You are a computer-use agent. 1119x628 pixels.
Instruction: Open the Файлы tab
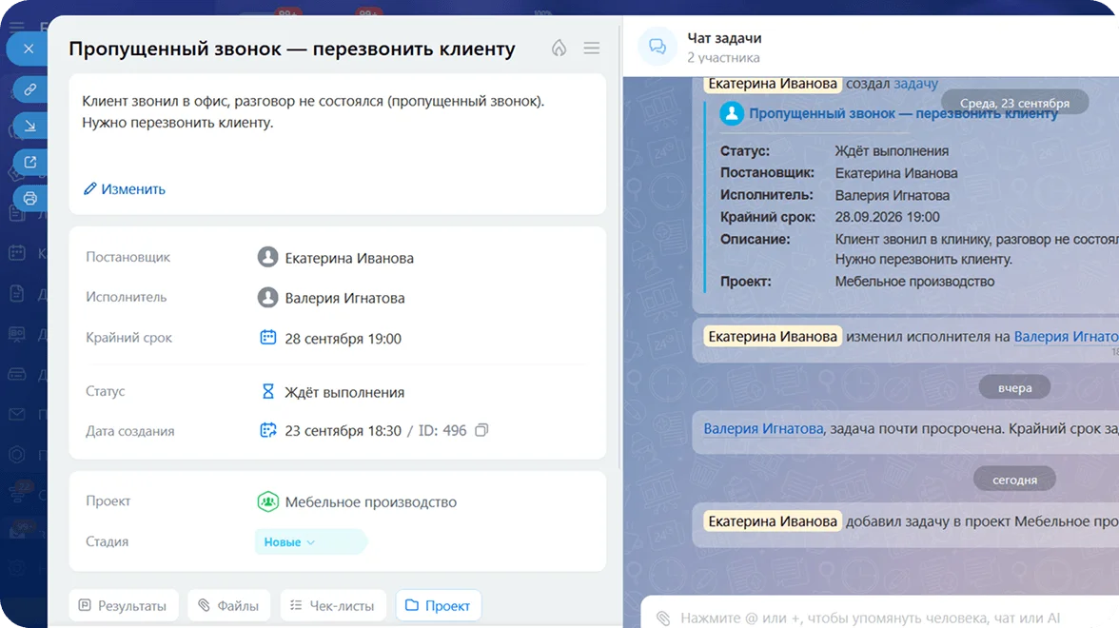(229, 605)
